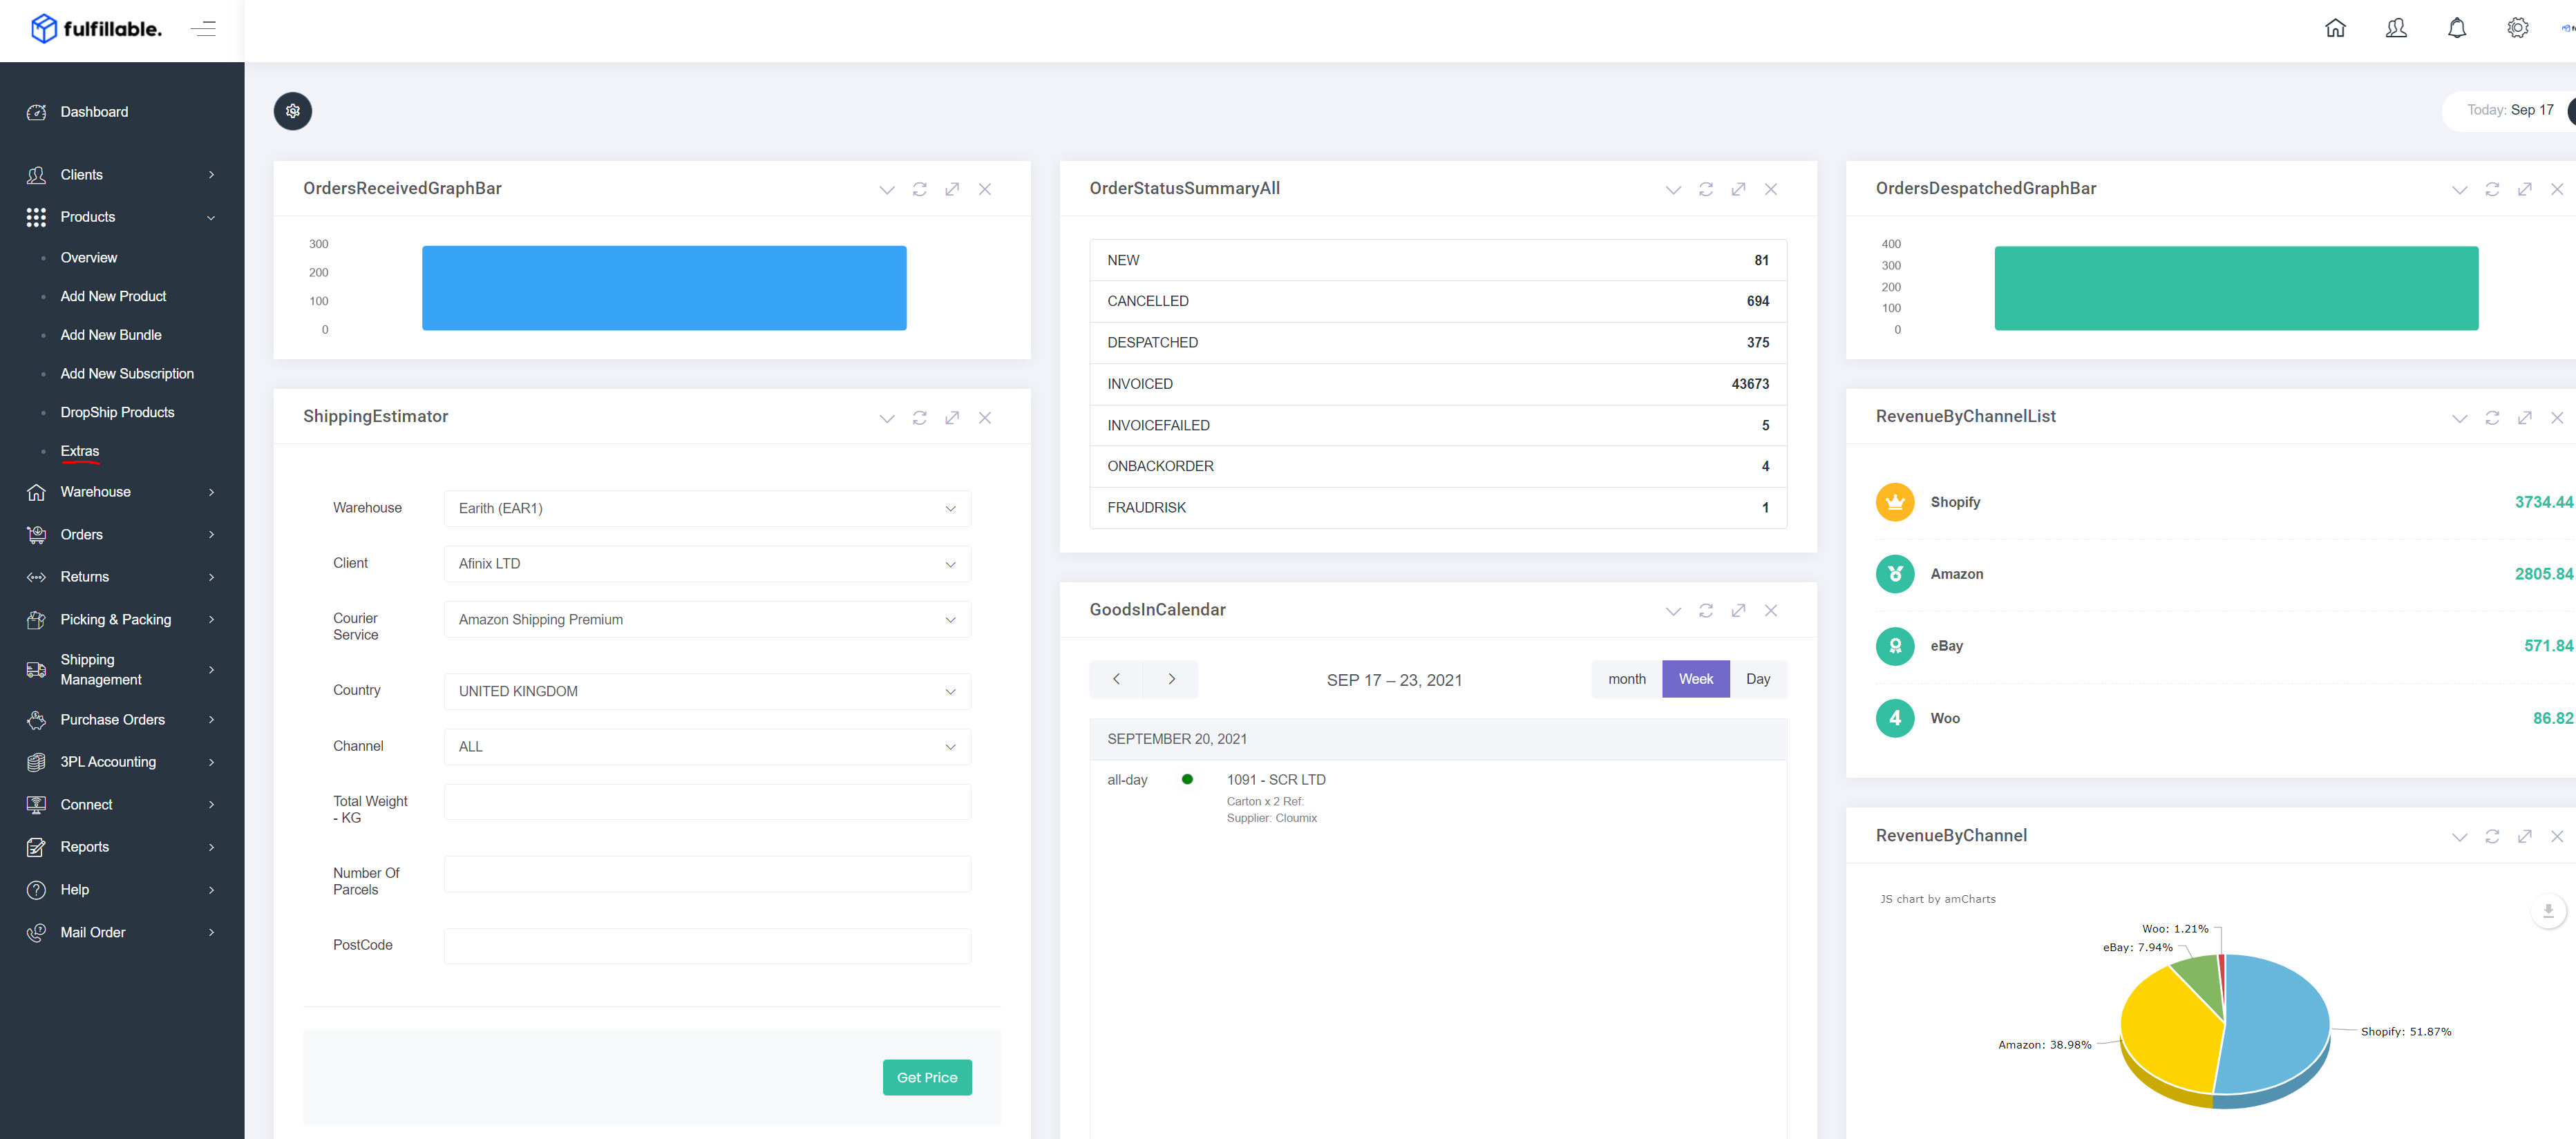
Task: Click the home icon in top bar
Action: [x=2335, y=28]
